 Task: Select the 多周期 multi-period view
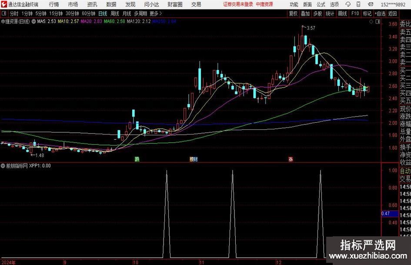pyautogui.click(x=140, y=13)
